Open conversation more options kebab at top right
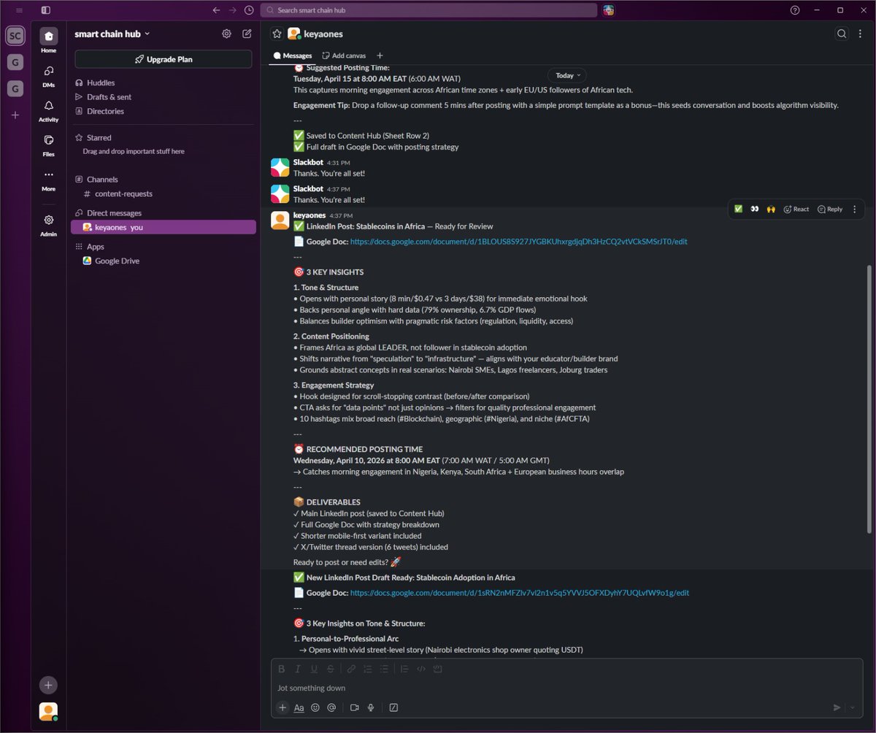The height and width of the screenshot is (733, 876). tap(861, 34)
